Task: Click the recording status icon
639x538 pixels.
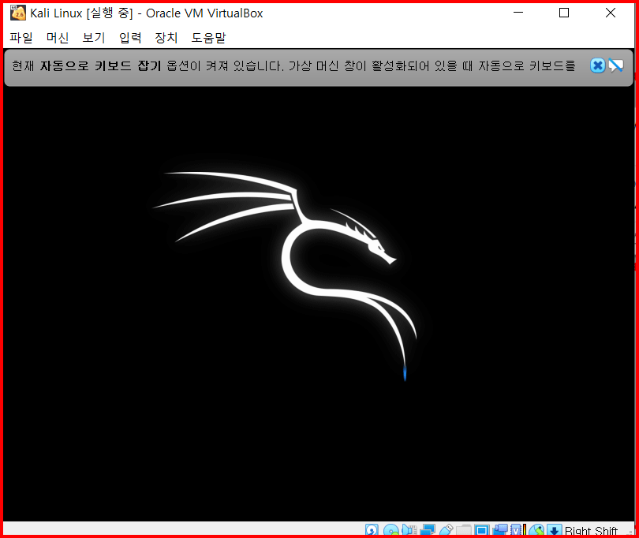Action: click(500, 529)
